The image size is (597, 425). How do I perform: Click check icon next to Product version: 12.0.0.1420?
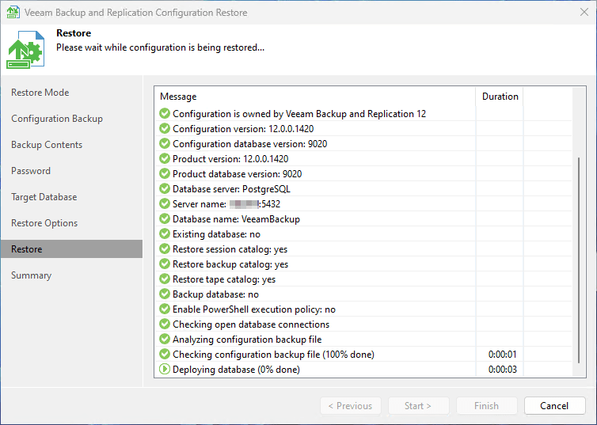tap(165, 159)
